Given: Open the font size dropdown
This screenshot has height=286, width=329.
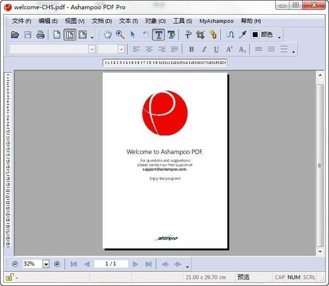Looking at the screenshot, I should (121, 49).
